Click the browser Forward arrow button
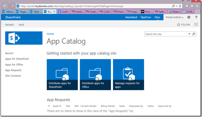Viewport: 202px width, 117px height. click(x=12, y=6)
